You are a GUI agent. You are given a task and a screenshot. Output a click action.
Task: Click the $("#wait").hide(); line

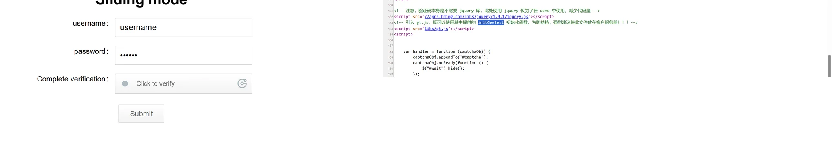click(x=443, y=68)
